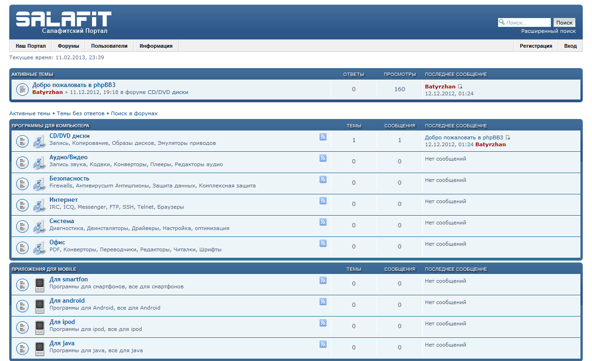Select the Информация menu item
592x361 pixels.
point(156,46)
